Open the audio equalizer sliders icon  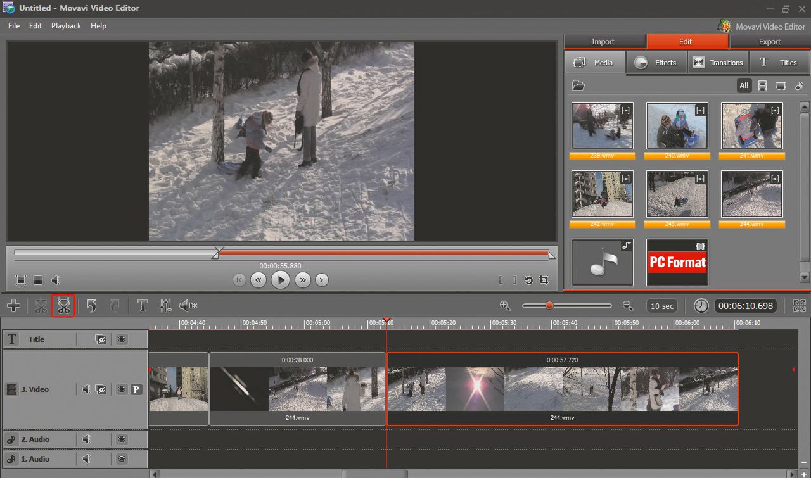click(165, 306)
